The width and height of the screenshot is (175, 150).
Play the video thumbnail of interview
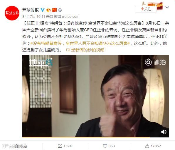pyautogui.click(x=96, y=96)
